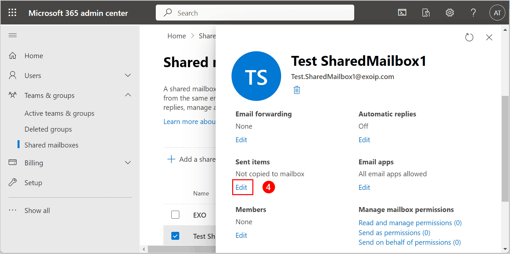Open Read and manage permissions link
The height and width of the screenshot is (254, 510).
[x=410, y=223]
